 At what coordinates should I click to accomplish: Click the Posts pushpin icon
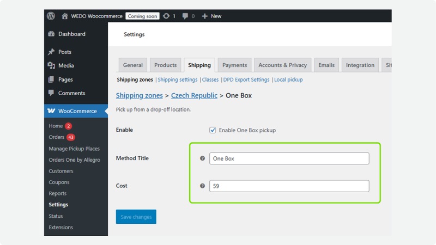click(x=51, y=52)
